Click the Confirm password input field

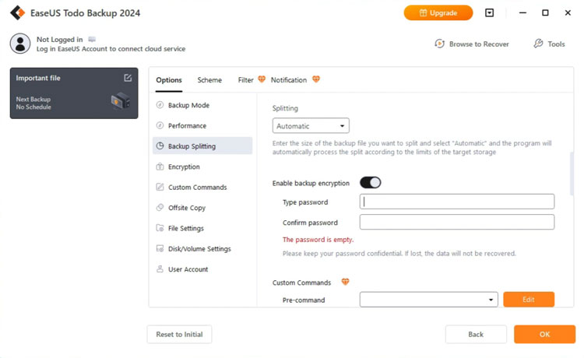(x=457, y=222)
